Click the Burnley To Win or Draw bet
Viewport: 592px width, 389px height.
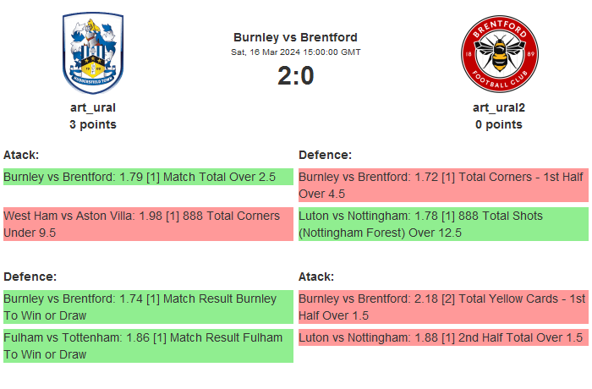[x=148, y=307]
